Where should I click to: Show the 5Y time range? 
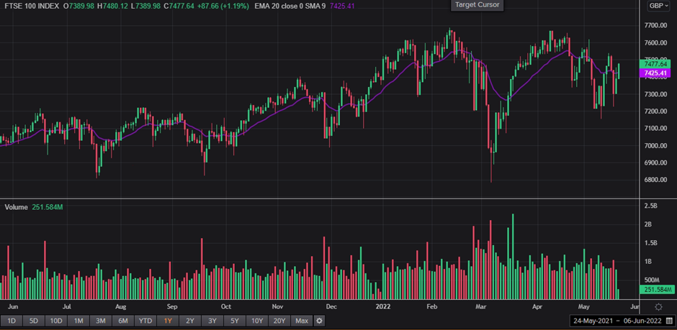point(235,321)
